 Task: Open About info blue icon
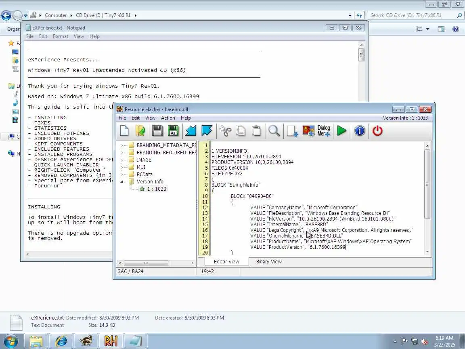[x=360, y=131]
